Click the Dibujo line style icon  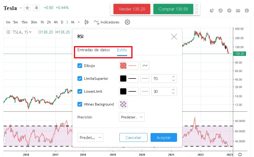[x=145, y=66]
